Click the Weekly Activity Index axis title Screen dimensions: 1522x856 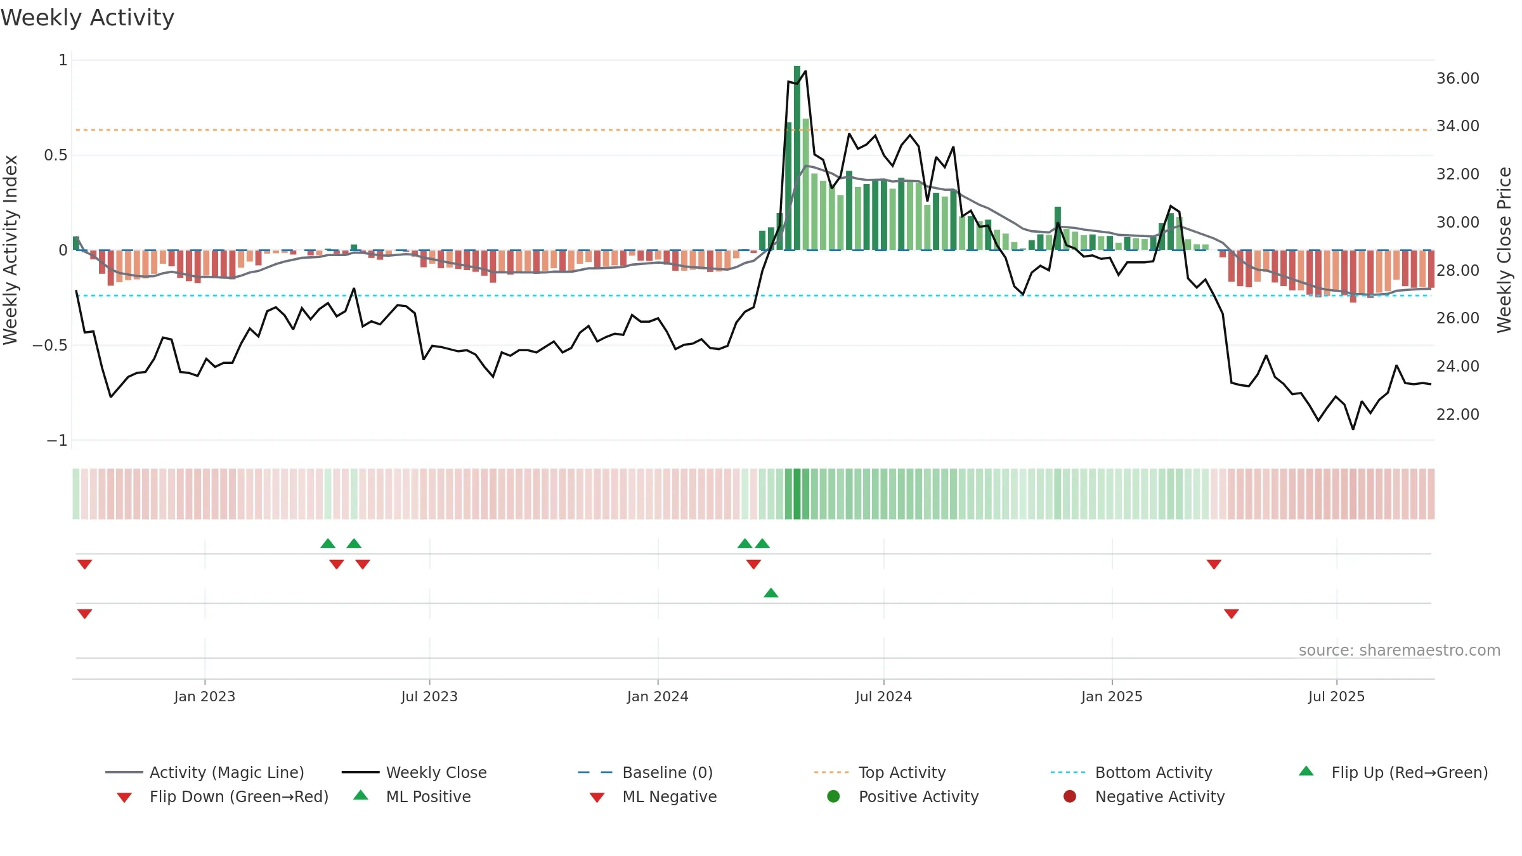10,250
